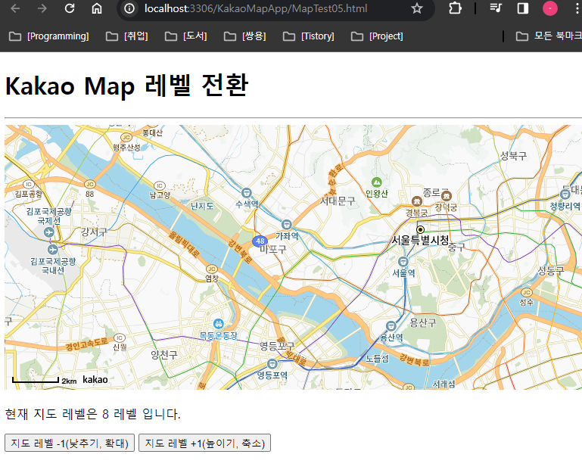Click the 목동운동장 stadium icon
The height and width of the screenshot is (473, 582).
(219, 324)
